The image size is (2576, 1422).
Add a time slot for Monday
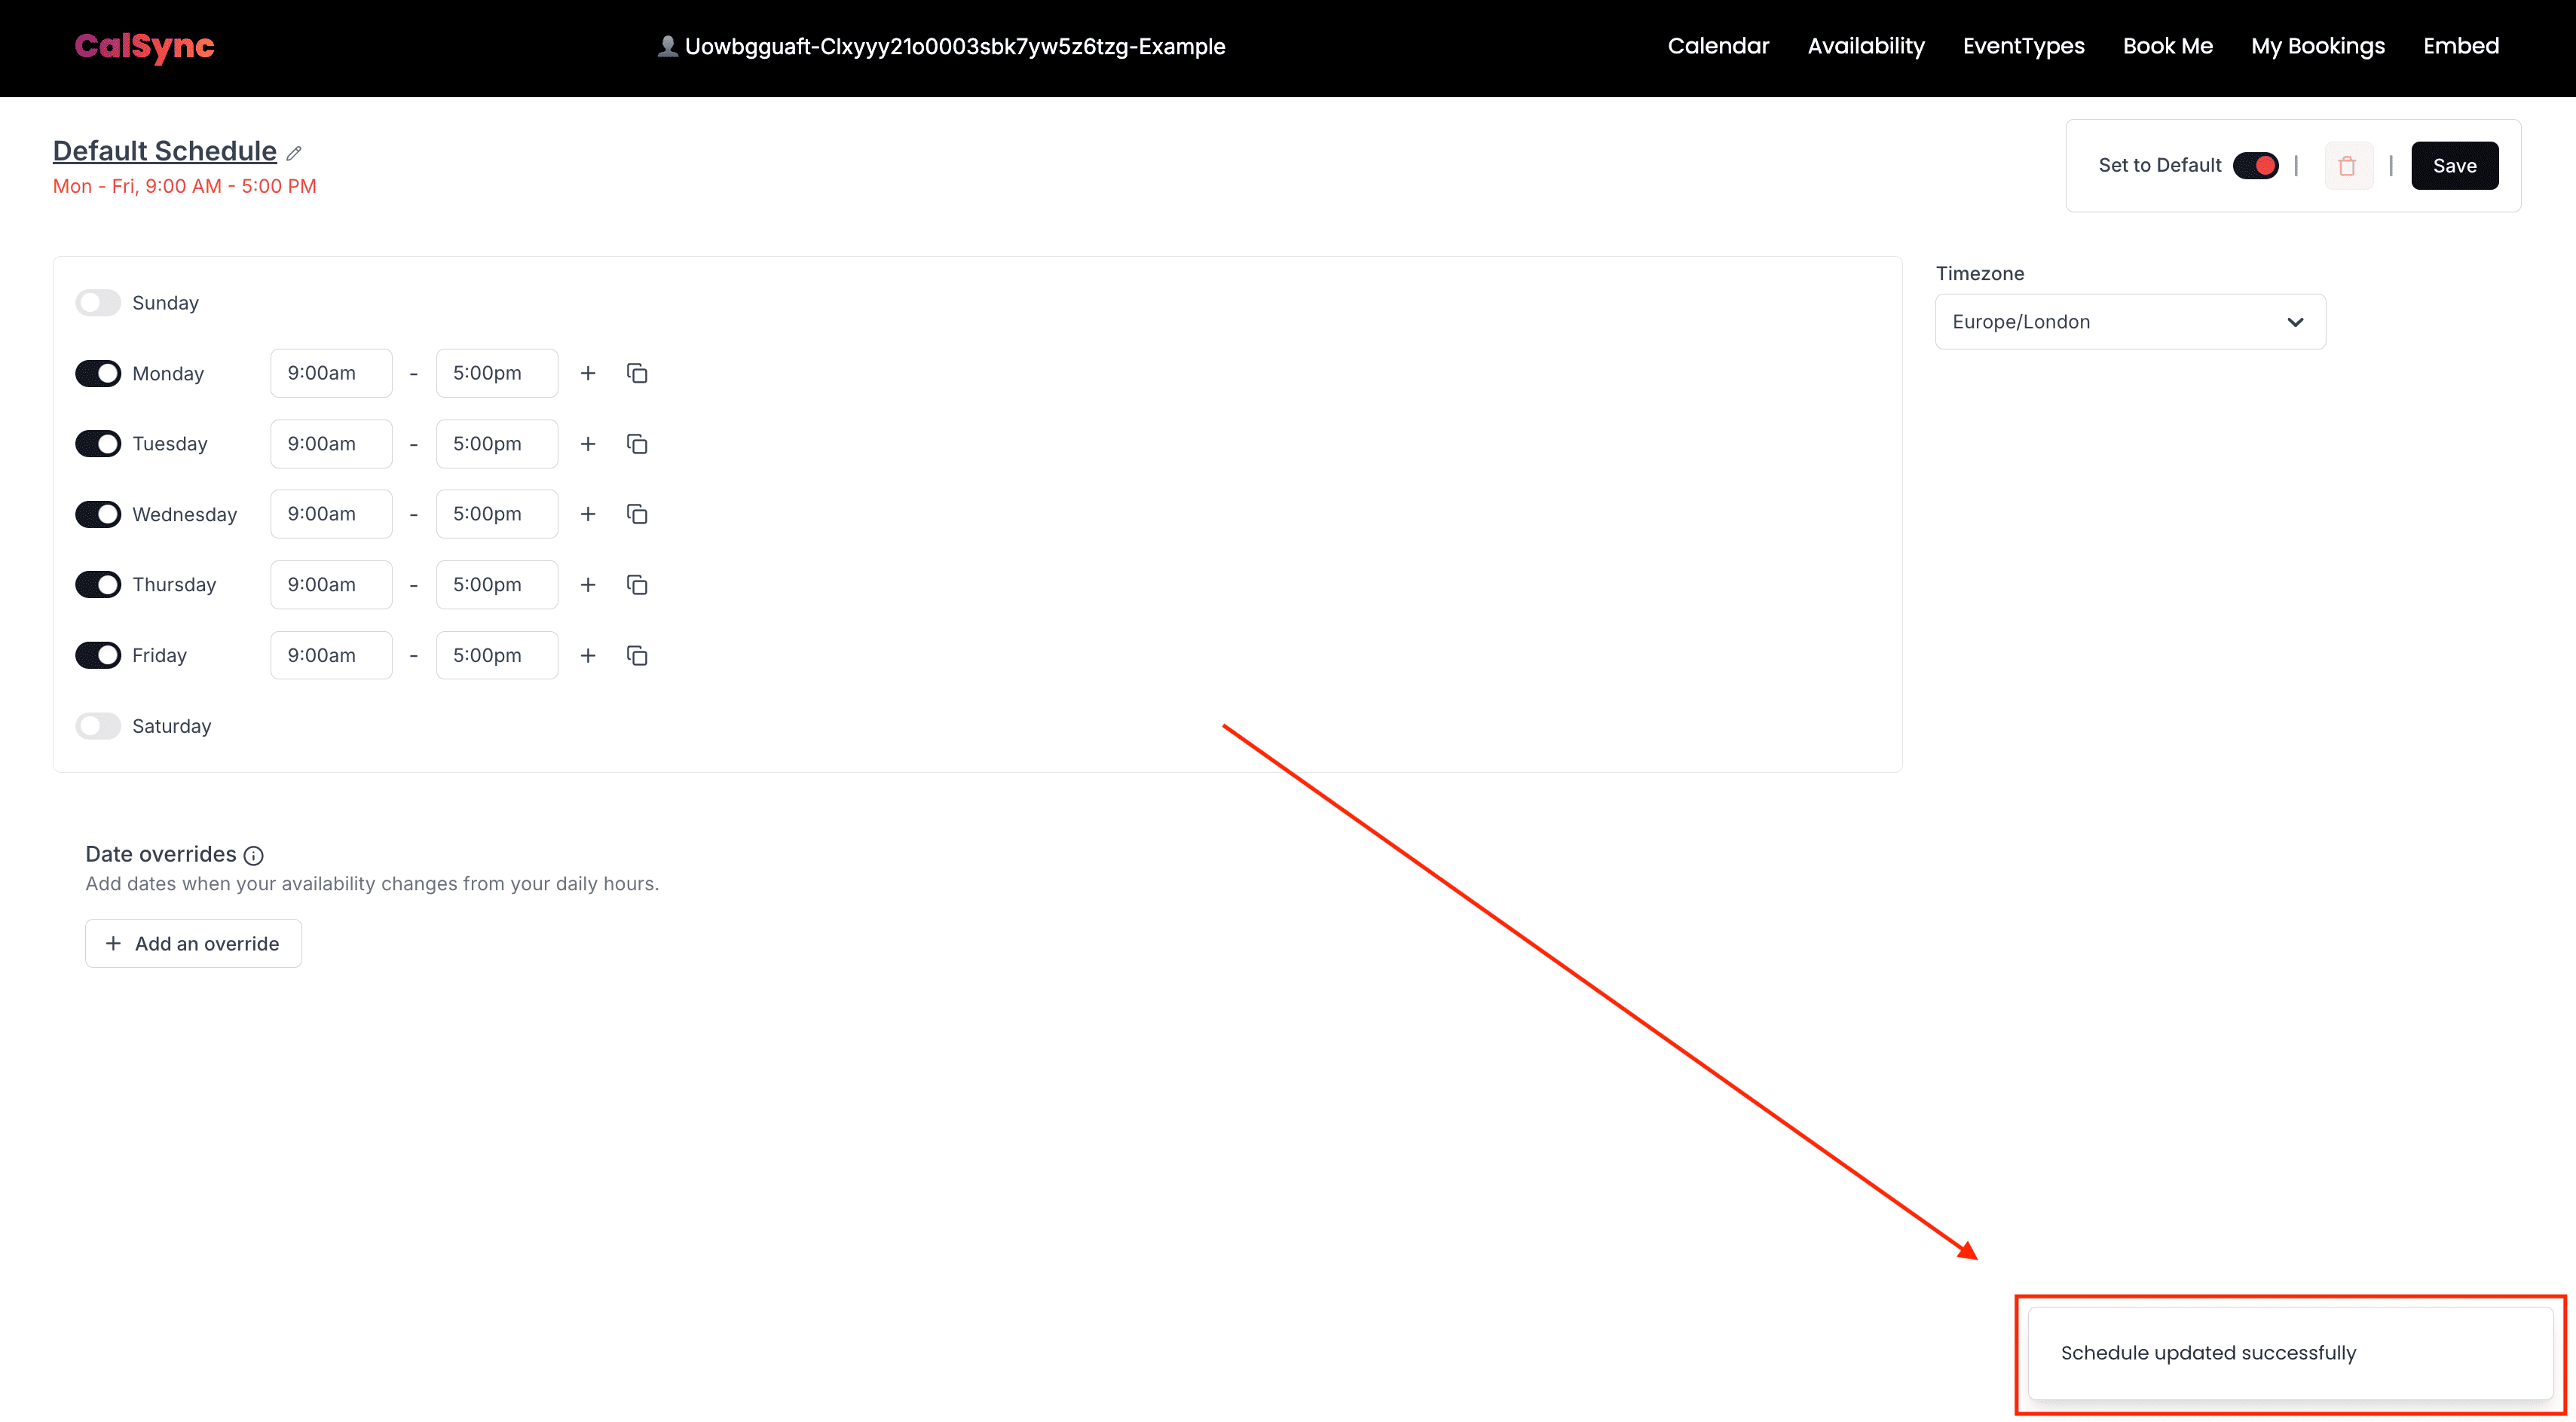(588, 373)
